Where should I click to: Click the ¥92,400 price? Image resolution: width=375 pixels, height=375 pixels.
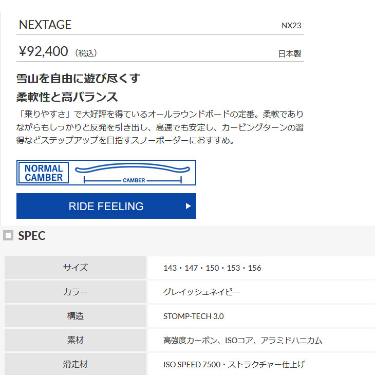pos(44,51)
